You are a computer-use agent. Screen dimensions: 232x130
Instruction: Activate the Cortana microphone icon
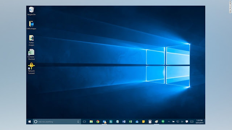[x=78, y=122]
